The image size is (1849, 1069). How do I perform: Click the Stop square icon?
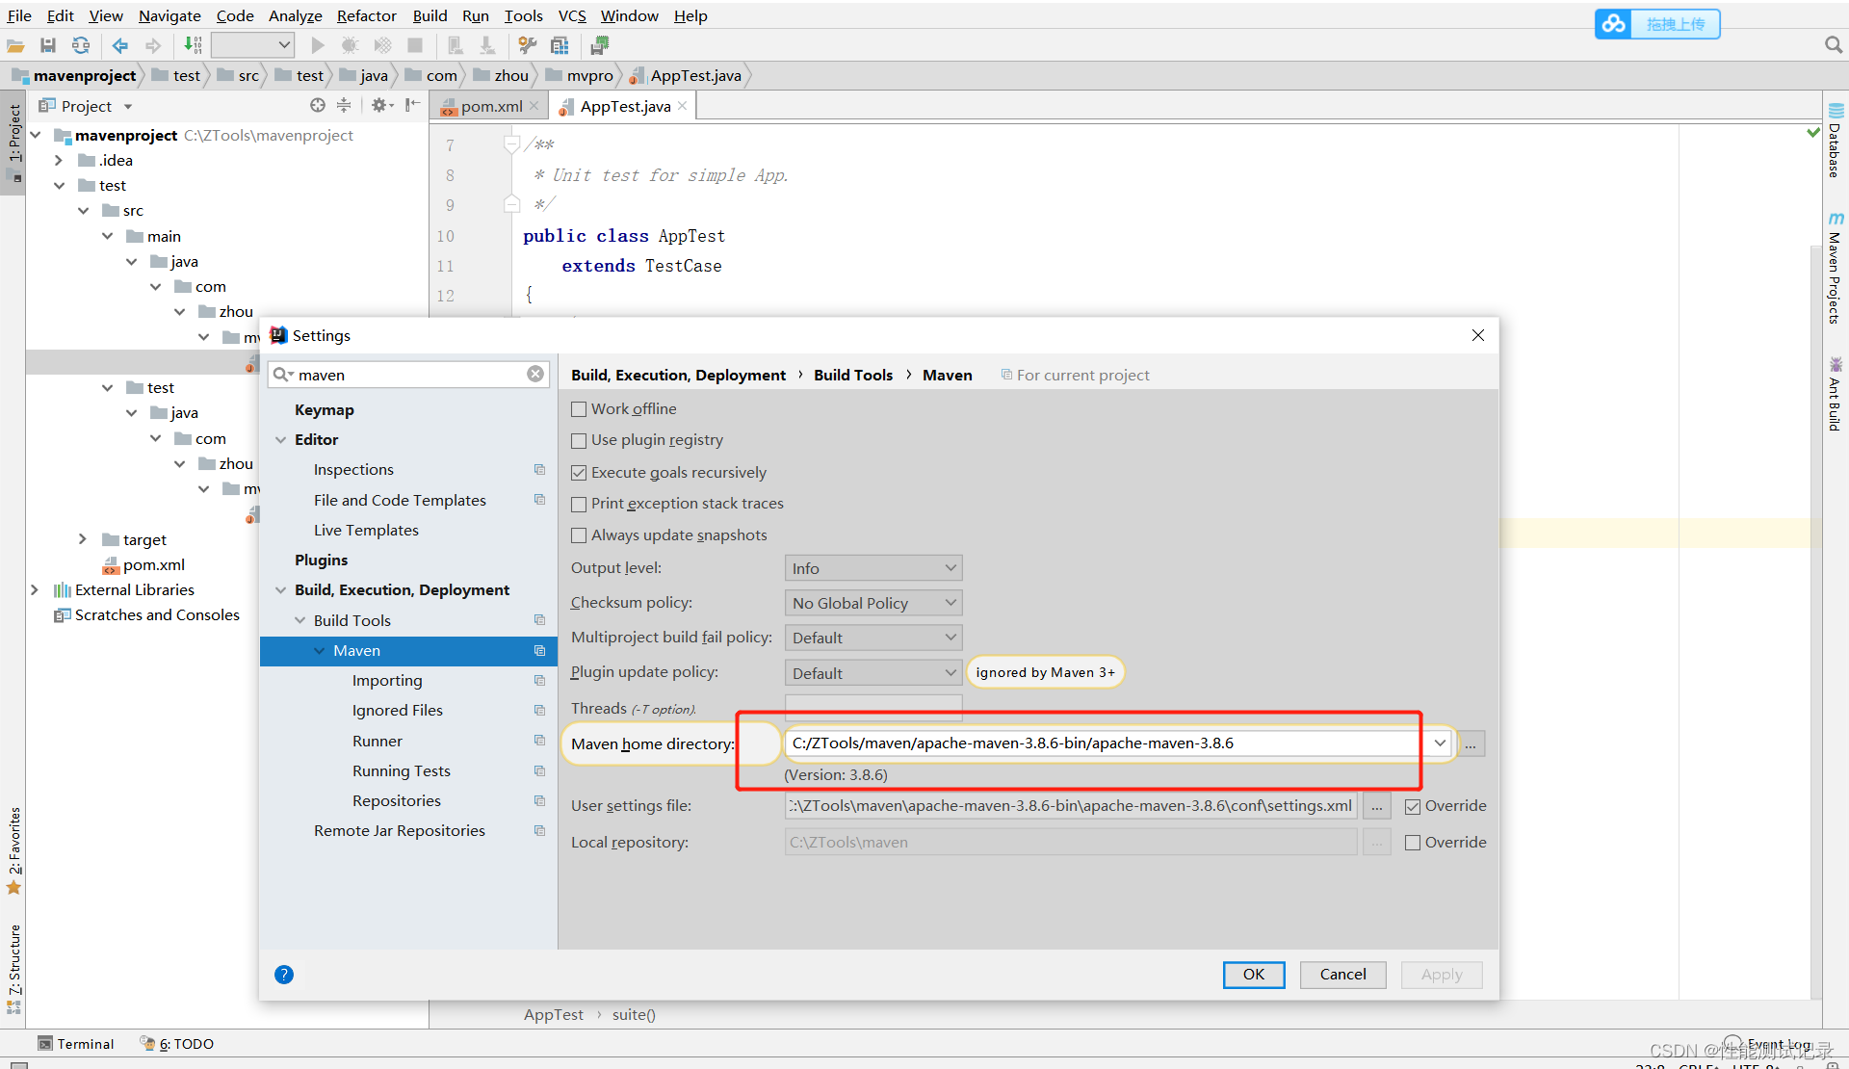click(415, 45)
